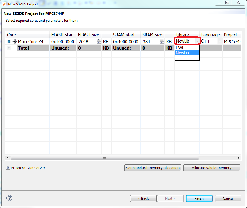Click the S32DS project title bar icon

click(x=4, y=4)
